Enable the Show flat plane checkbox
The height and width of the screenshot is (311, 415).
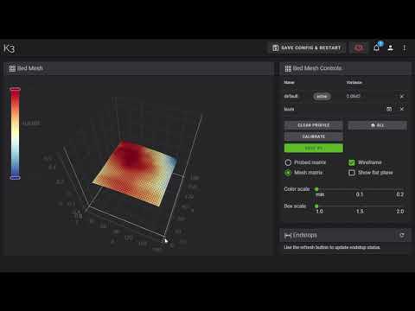click(x=352, y=173)
